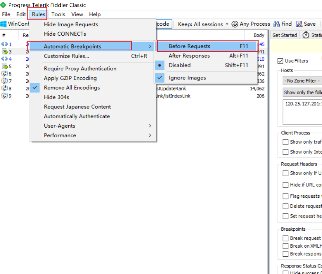Image resolution: width=322 pixels, height=274 pixels.
Task: Click the hosts filter text box
Action: 302,112
